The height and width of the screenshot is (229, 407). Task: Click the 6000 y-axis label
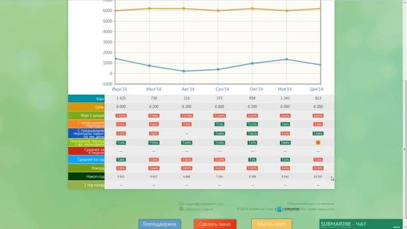[x=107, y=11]
